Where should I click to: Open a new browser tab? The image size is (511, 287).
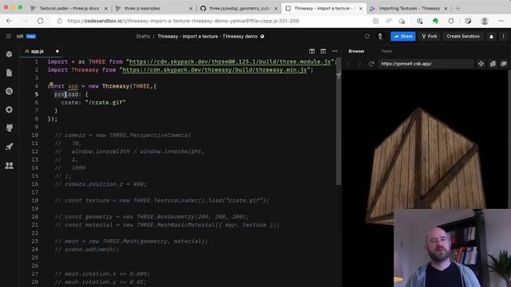pos(458,9)
